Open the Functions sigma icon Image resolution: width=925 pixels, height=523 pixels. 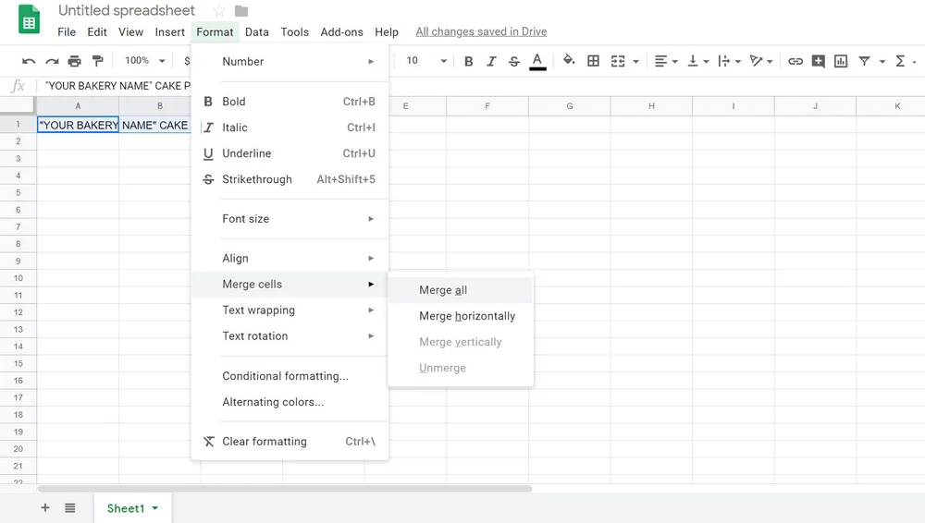pos(900,61)
